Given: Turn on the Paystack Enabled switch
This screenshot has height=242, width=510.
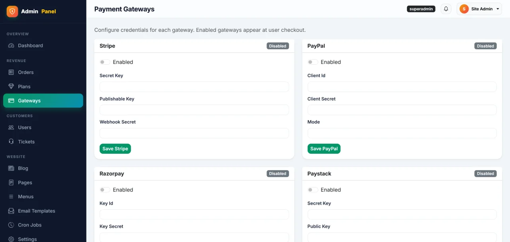Looking at the screenshot, I should [313, 190].
